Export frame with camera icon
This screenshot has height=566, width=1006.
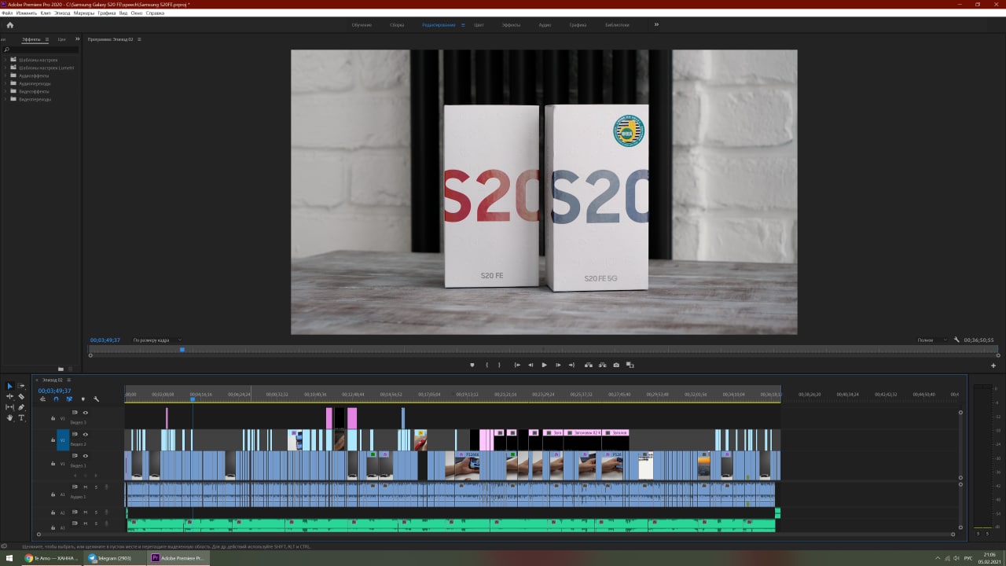[616, 365]
